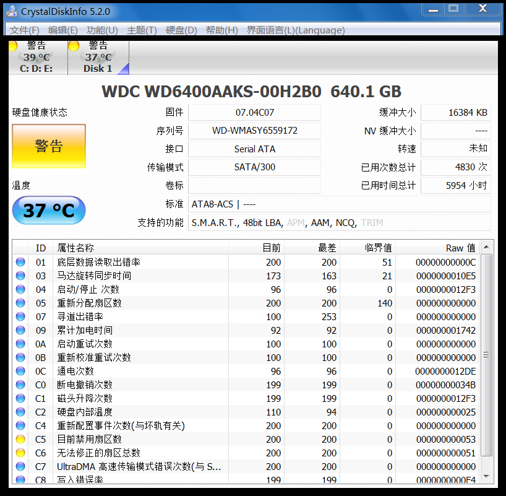Viewport: 506px width, 496px height.
Task: Click the NV 缓冲大小 field showing ----
Action: click(456, 131)
